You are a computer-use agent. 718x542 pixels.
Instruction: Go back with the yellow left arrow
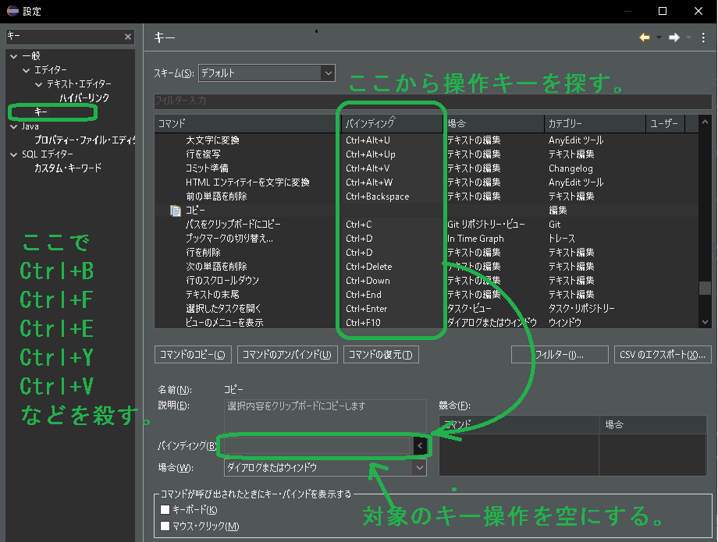coord(645,37)
